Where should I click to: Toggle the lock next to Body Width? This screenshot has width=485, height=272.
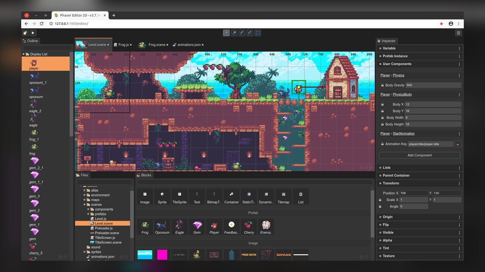382,118
